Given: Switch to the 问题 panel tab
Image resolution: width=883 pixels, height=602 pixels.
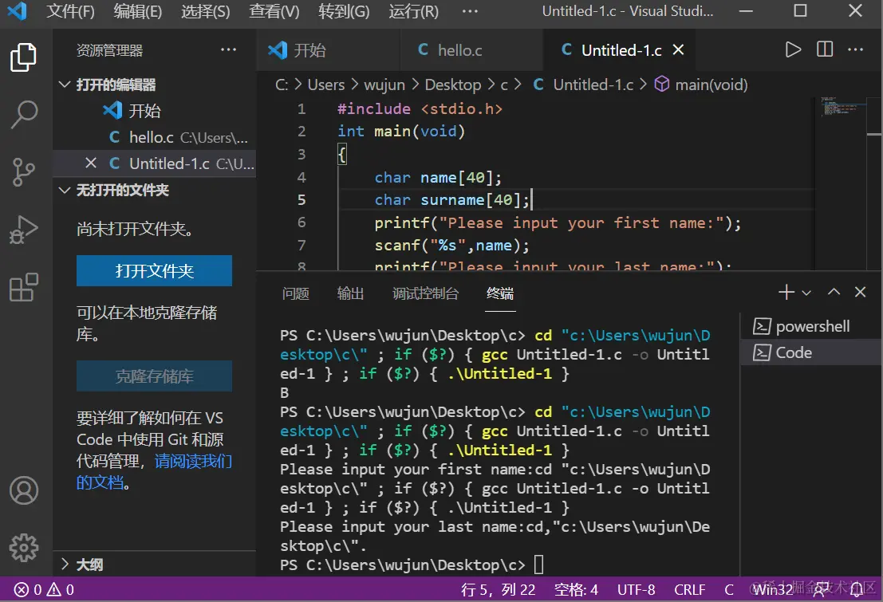Looking at the screenshot, I should pyautogui.click(x=296, y=293).
